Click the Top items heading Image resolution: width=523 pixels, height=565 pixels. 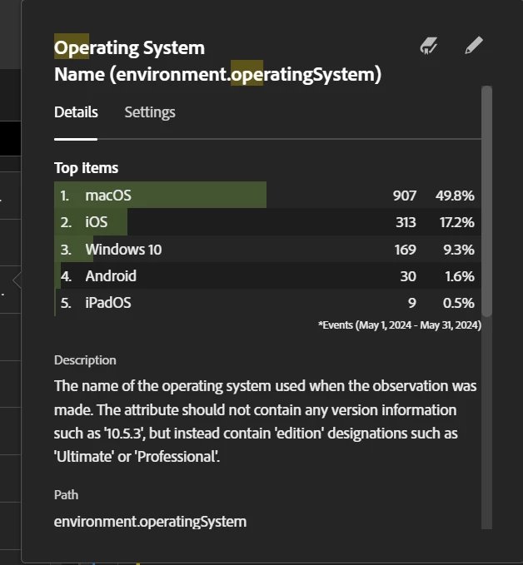(x=86, y=168)
